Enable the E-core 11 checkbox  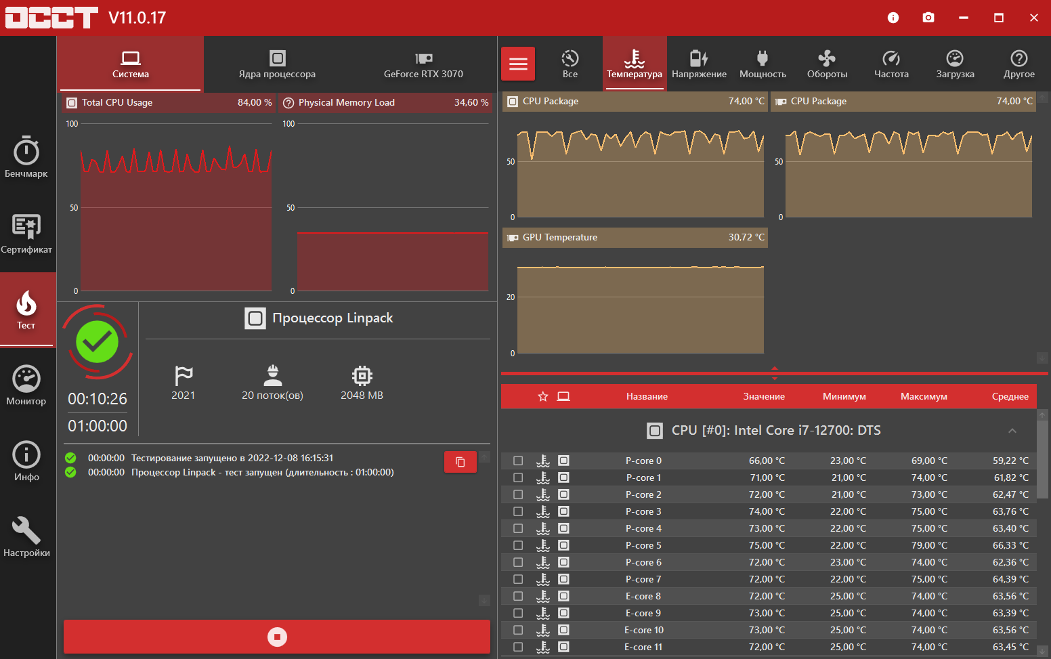pyautogui.click(x=518, y=647)
